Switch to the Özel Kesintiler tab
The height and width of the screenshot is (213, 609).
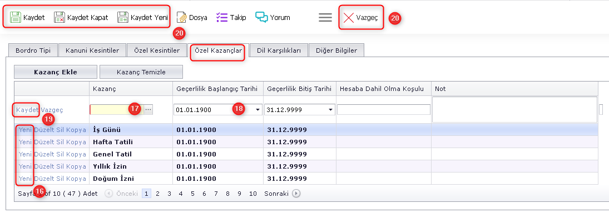pos(157,50)
